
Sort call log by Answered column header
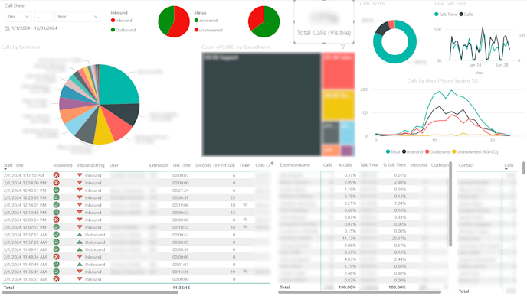pyautogui.click(x=63, y=165)
